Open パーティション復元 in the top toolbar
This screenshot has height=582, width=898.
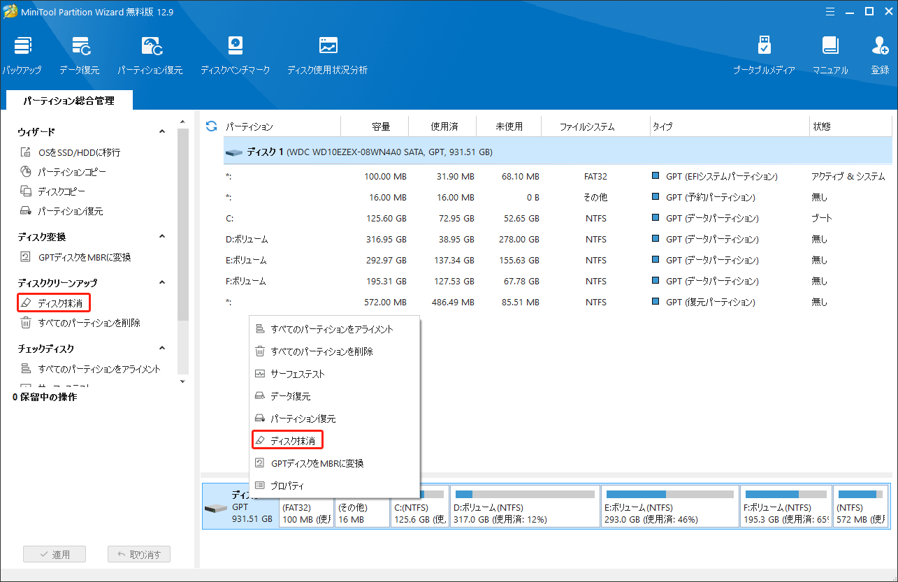pos(150,55)
